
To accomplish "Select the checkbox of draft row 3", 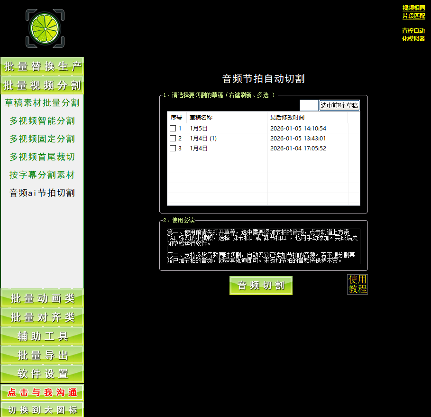I will tap(173, 148).
